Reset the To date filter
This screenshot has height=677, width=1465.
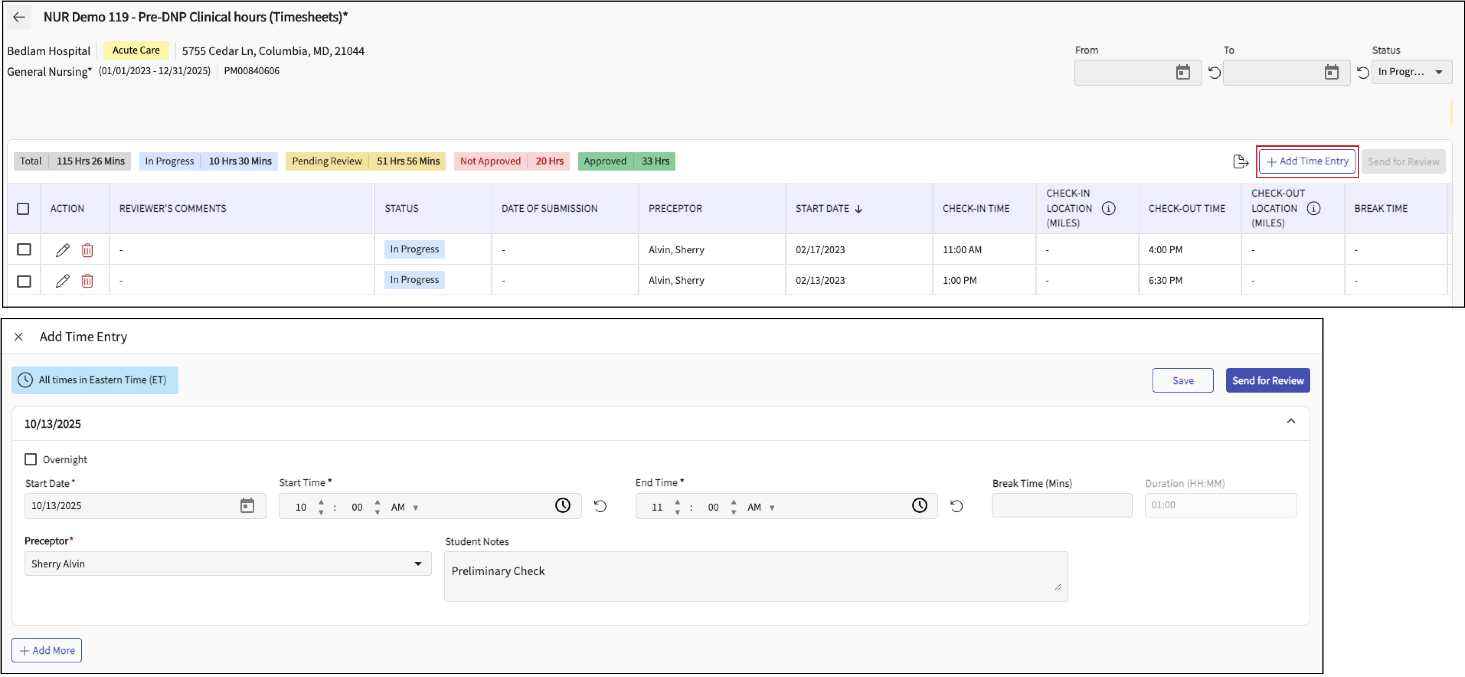(1363, 73)
